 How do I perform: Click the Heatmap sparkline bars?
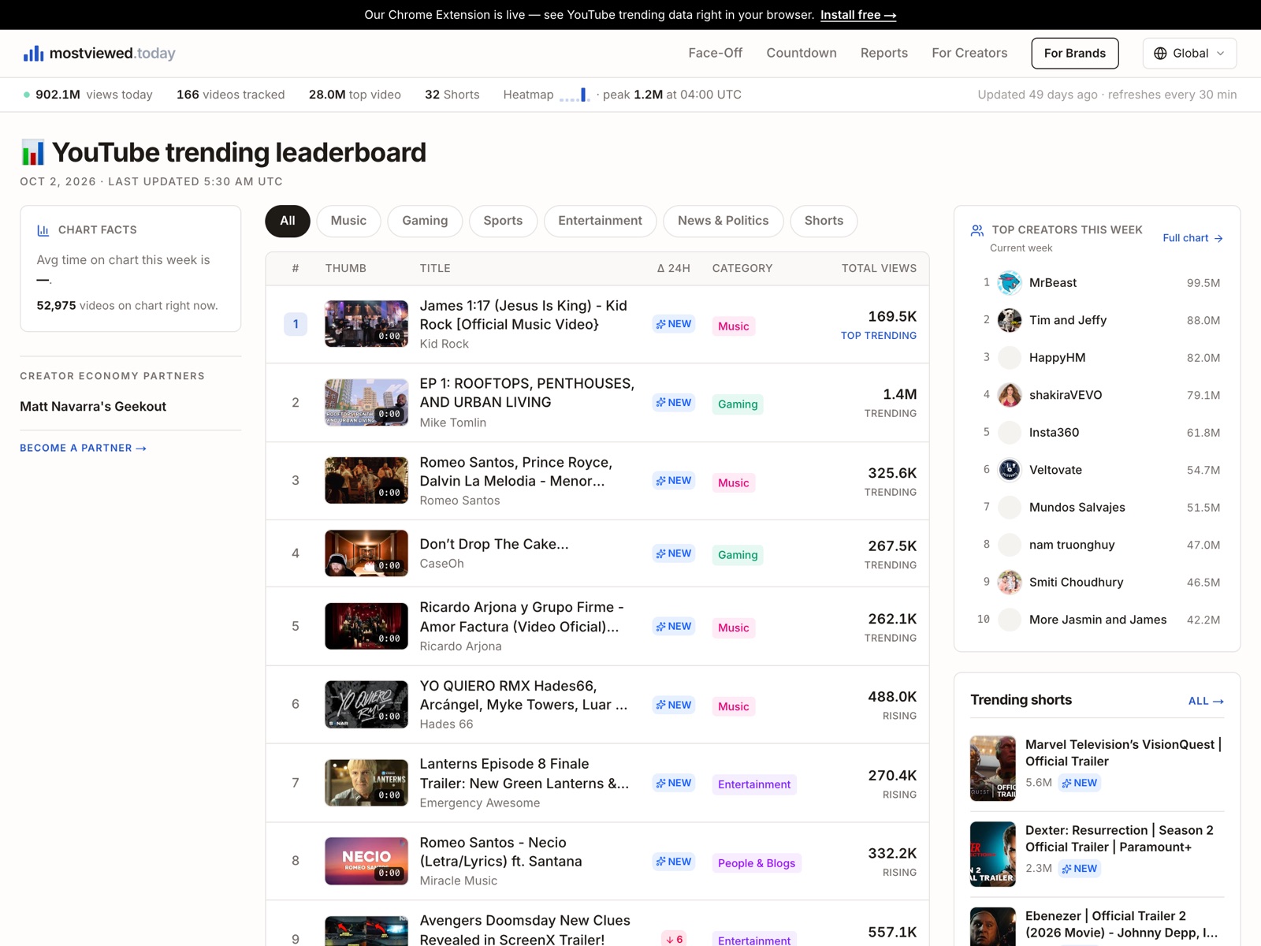pos(575,95)
